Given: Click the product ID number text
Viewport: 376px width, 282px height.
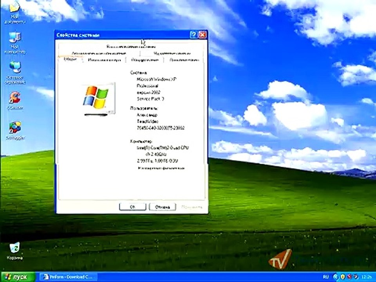Looking at the screenshot, I should point(161,128).
